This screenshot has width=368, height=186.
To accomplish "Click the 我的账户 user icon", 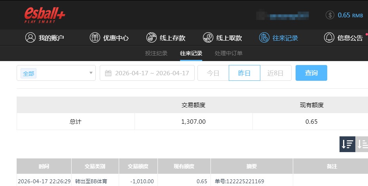I will [30, 37].
